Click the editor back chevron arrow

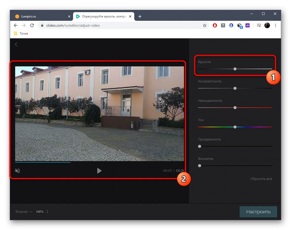click(16, 44)
